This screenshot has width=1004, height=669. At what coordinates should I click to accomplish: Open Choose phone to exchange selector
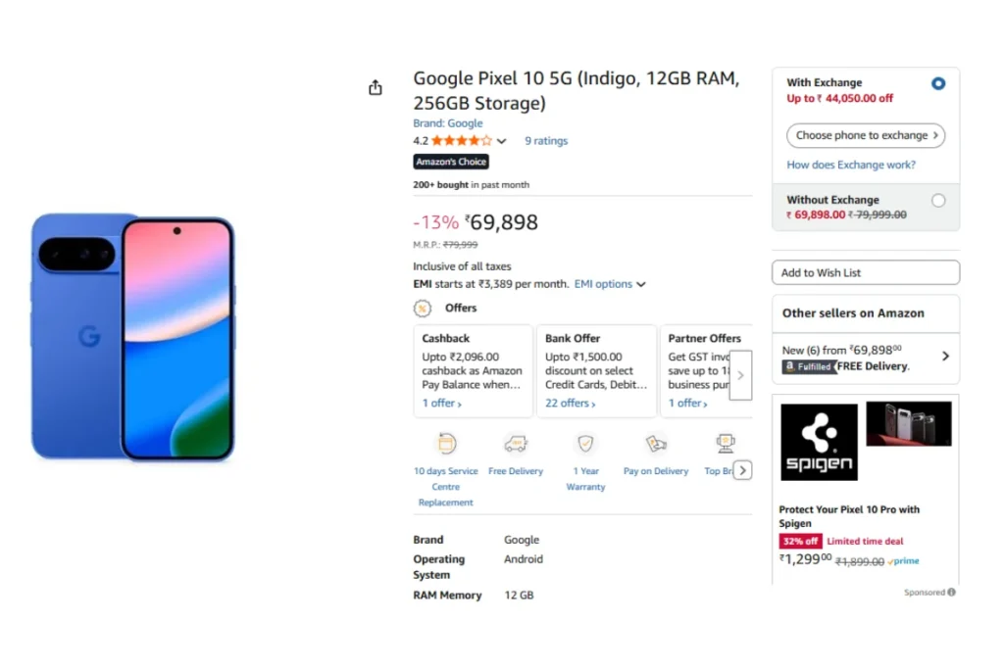point(866,135)
